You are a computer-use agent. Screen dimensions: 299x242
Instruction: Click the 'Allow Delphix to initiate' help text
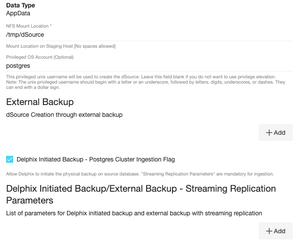pos(140,174)
